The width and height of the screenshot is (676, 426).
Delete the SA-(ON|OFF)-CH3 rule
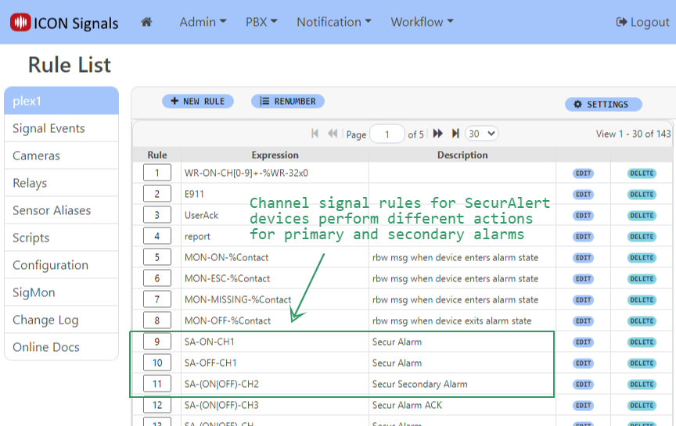coord(642,406)
